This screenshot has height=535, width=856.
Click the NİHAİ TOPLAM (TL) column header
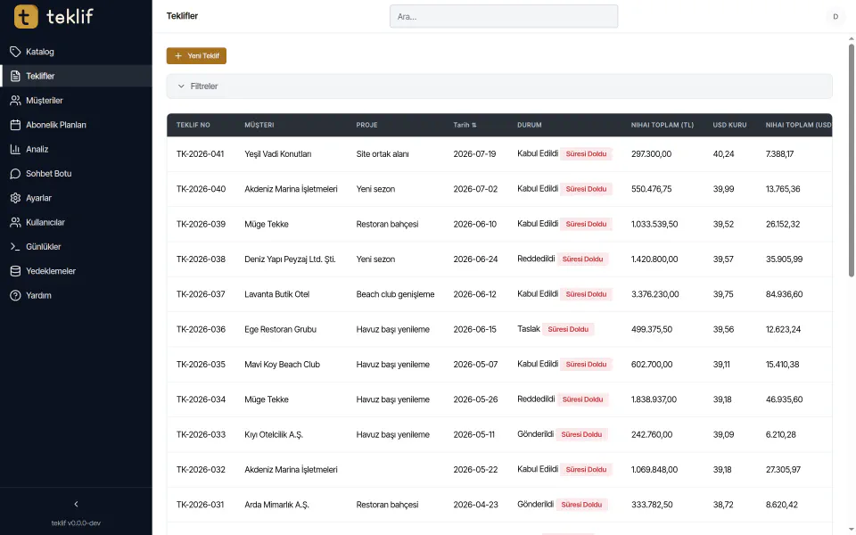coord(663,125)
